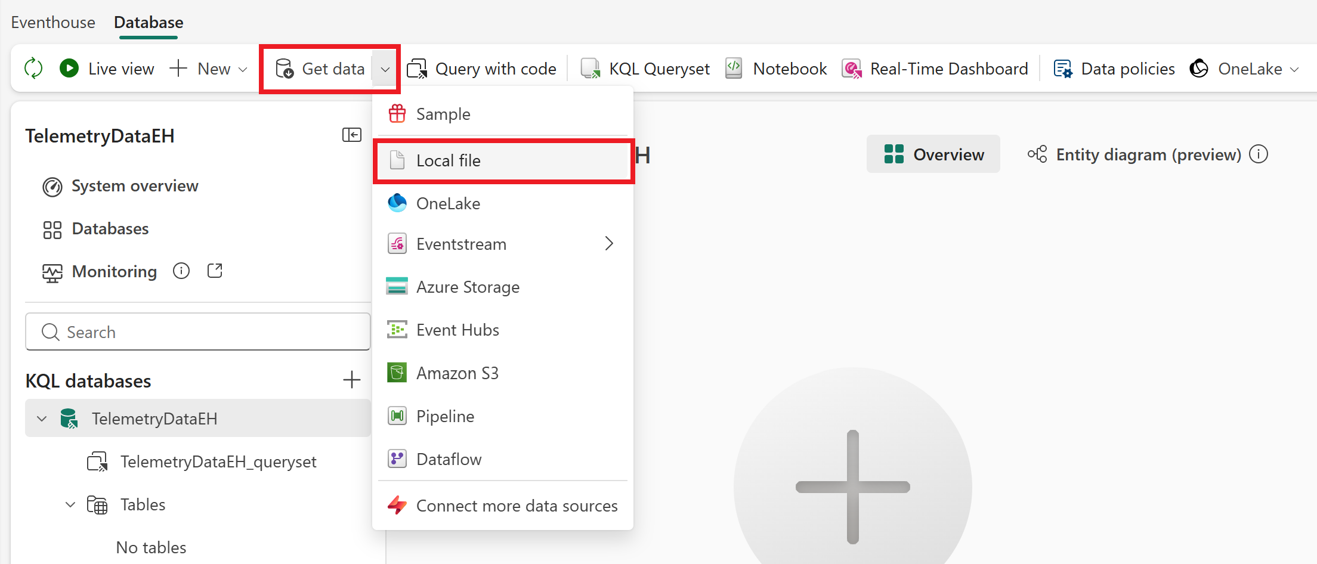Click the Sample gift icon
Screen dimensions: 1317x564
tap(397, 114)
